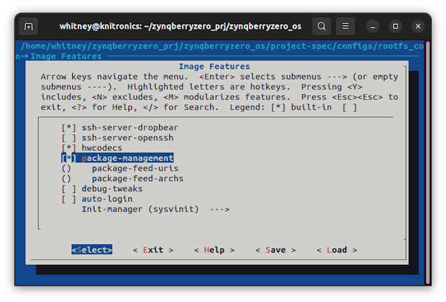
Task: Open the terminal hamburger menu
Action: [x=345, y=26]
